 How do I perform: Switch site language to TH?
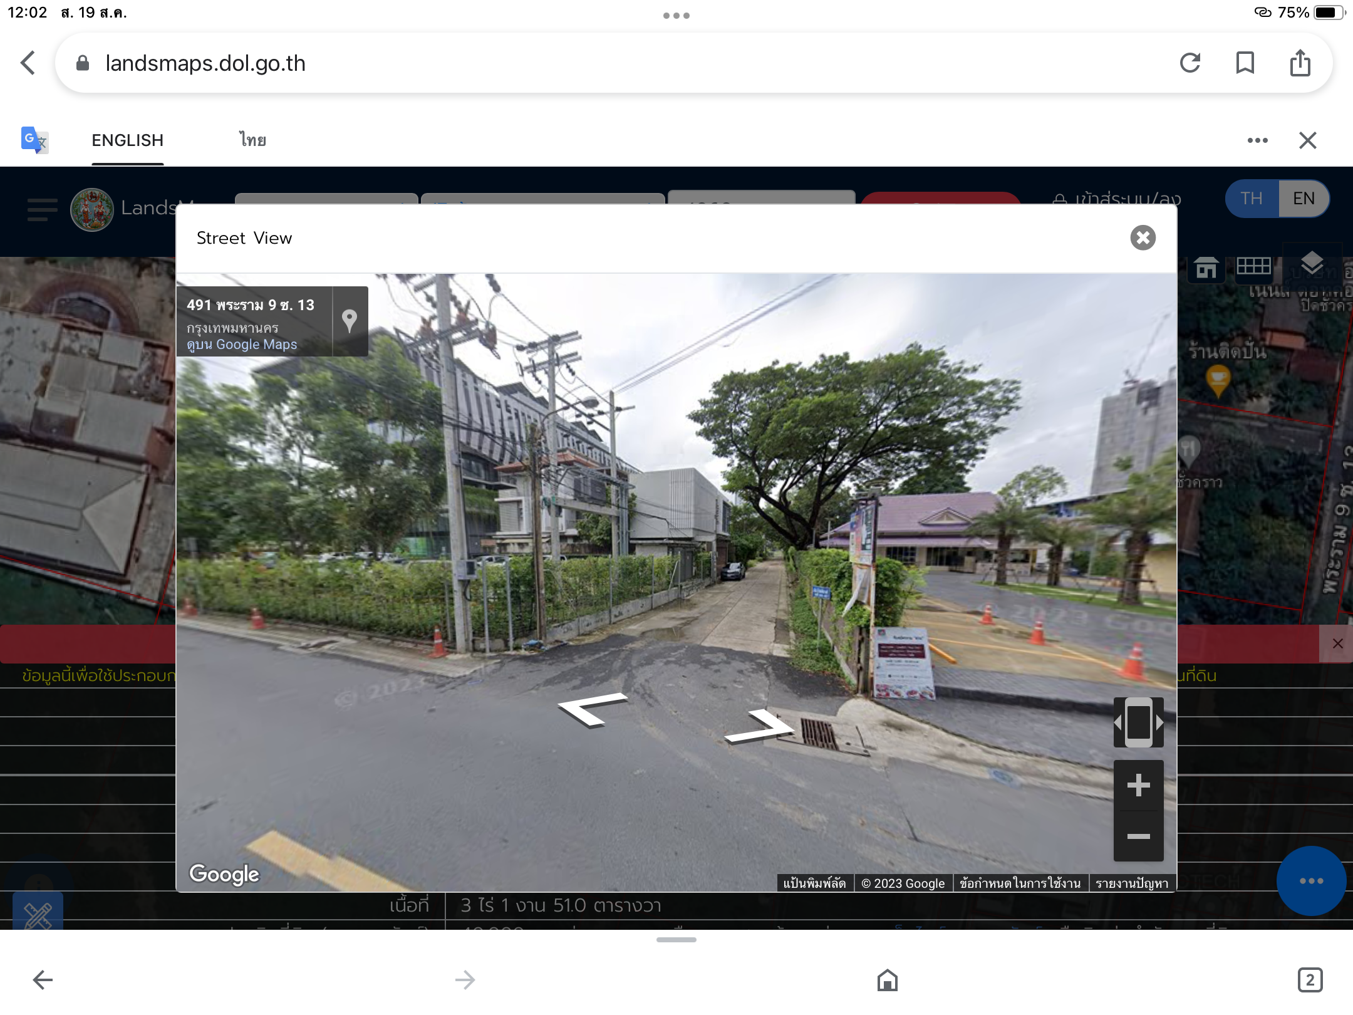pyautogui.click(x=1252, y=199)
